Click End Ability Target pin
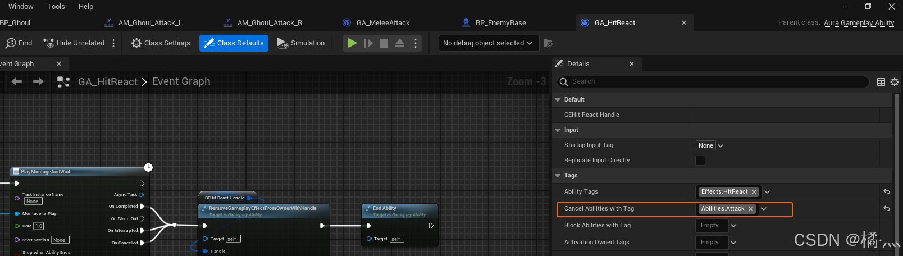 coord(370,239)
